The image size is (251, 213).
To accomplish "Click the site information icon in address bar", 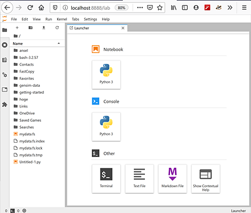I will point(65,7).
